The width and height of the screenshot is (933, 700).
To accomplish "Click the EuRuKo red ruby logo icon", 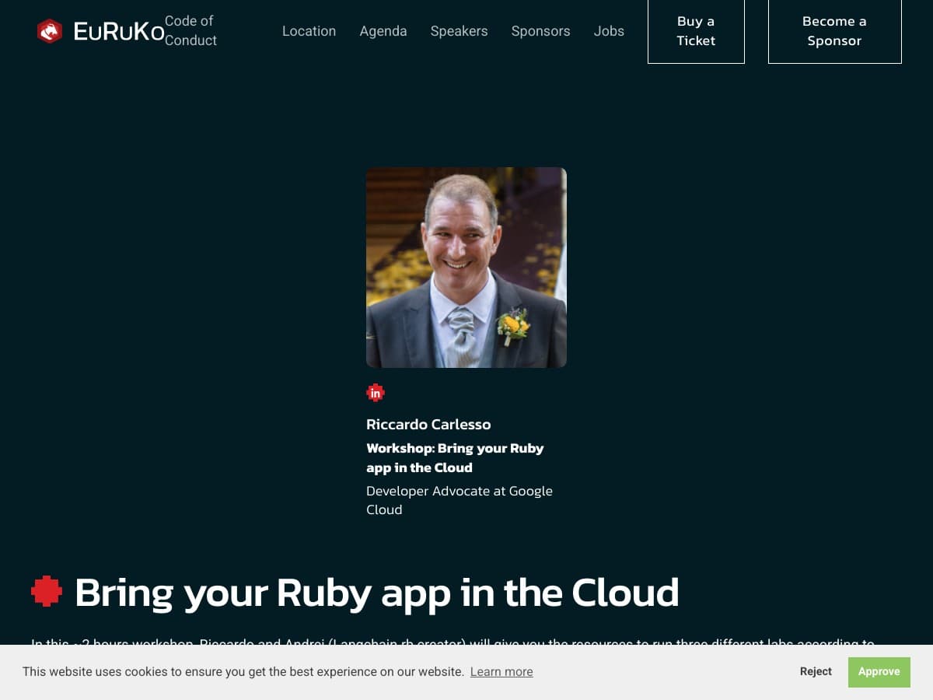I will [50, 31].
